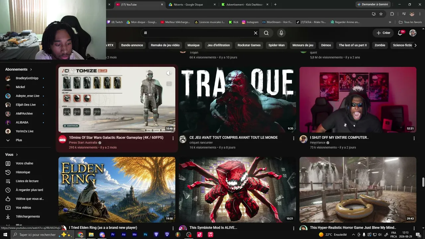425x239 pixels.
Task: Show hidden system tray icons
Action: (x=353, y=235)
